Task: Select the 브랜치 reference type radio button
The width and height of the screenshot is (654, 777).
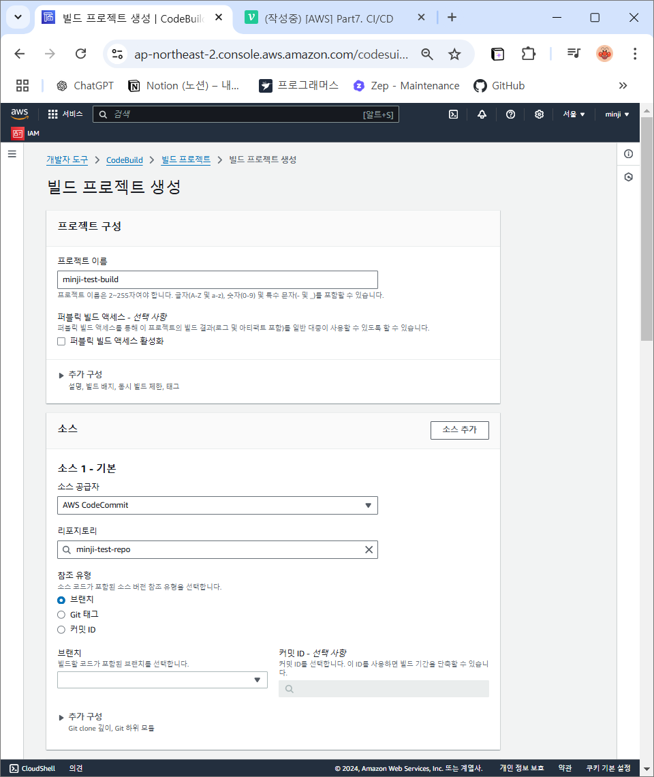Action: [x=61, y=600]
